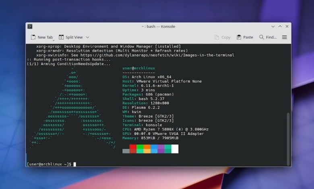Click the 'Running post-transaction hooks...' line

click(69, 60)
